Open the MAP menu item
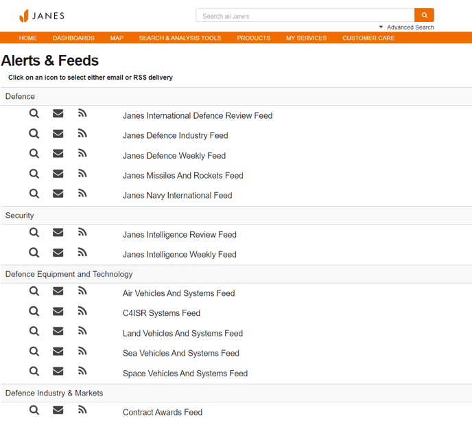This screenshot has width=472, height=423. click(117, 38)
